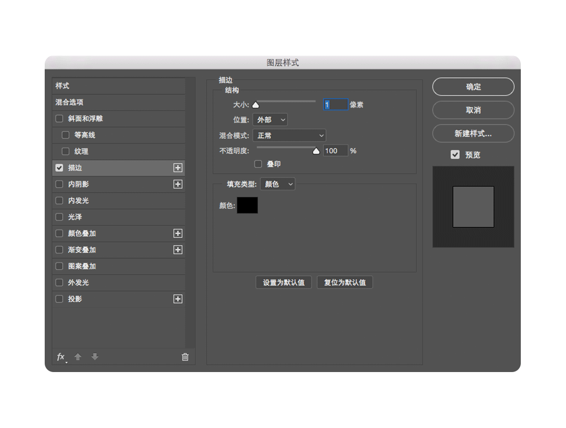Click the move effect up arrow

(78, 357)
